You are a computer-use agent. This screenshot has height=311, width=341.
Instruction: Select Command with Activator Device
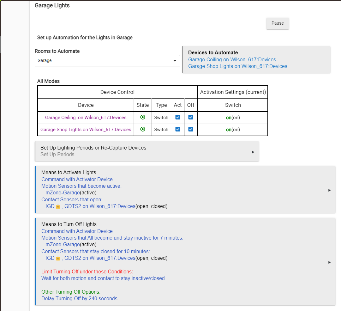coord(77,179)
